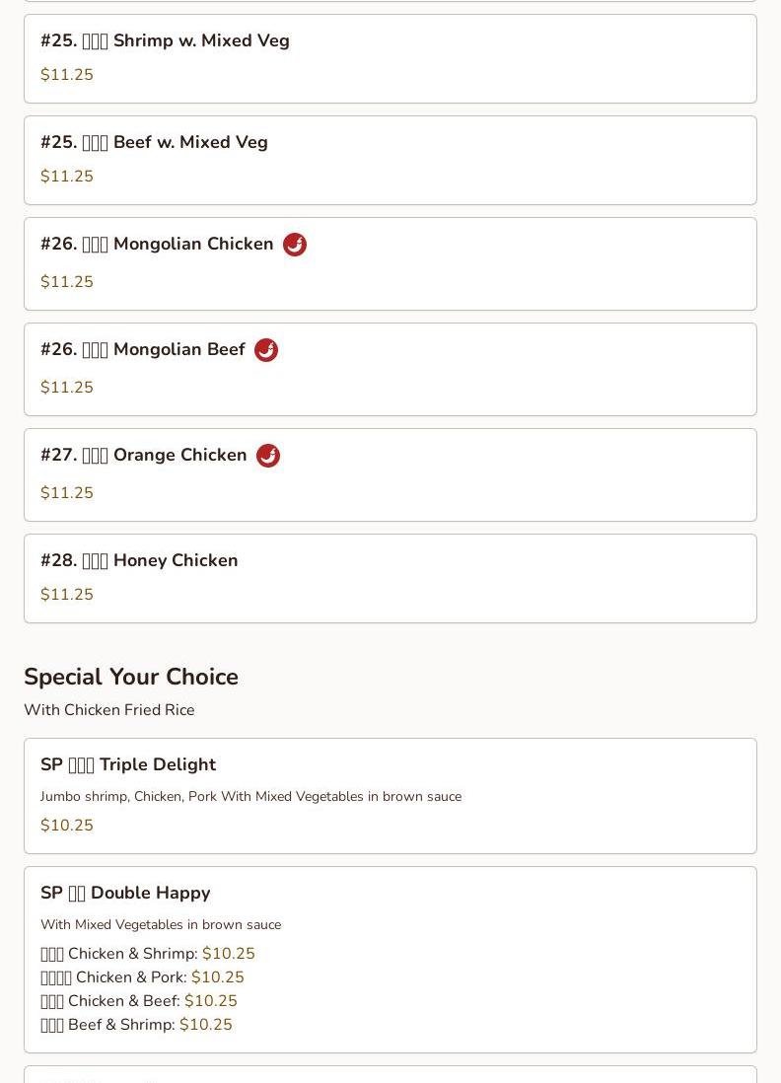
Task: Click the spicy icon next to Mongolian Beef
Action: coord(266,350)
